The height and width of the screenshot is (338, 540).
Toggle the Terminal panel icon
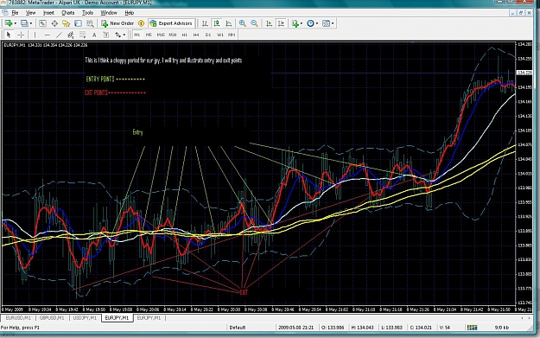tap(78, 23)
